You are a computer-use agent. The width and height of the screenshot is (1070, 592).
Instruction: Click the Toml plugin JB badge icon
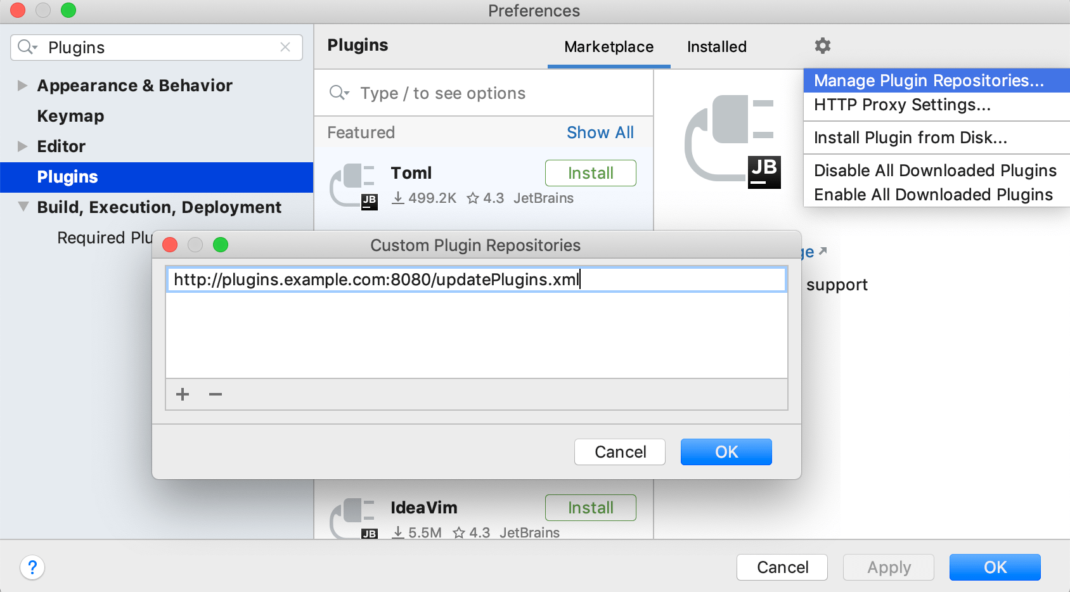(x=369, y=202)
